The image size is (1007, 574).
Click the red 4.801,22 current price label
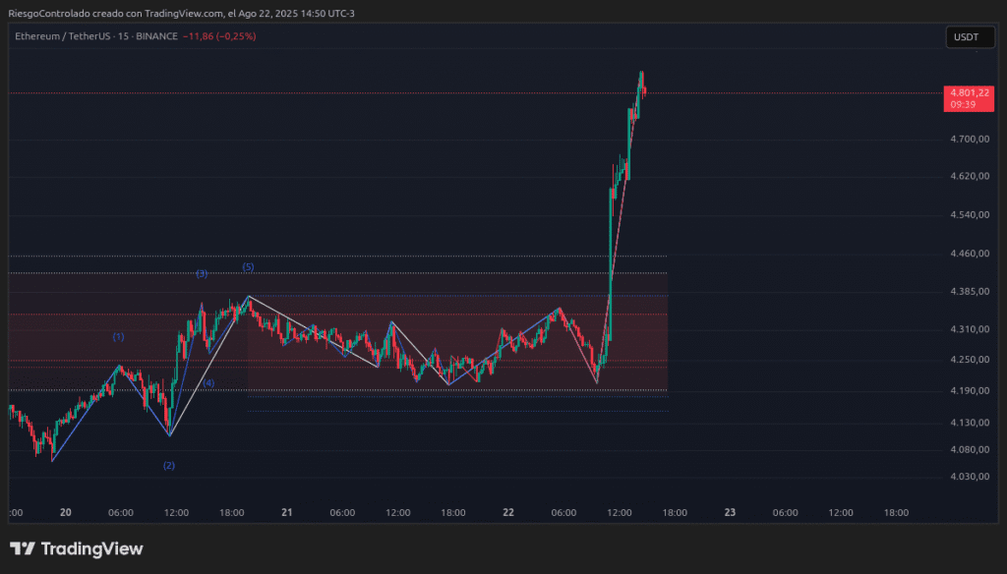[x=969, y=92]
